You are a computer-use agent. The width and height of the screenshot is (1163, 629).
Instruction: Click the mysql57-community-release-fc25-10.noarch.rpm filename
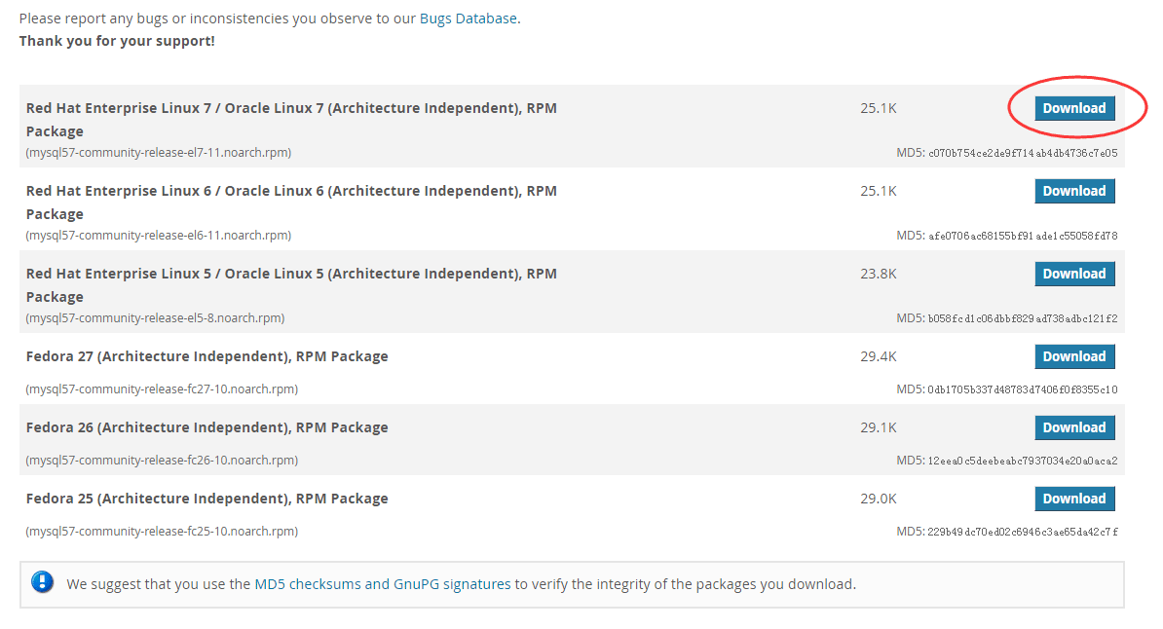pyautogui.click(x=162, y=532)
